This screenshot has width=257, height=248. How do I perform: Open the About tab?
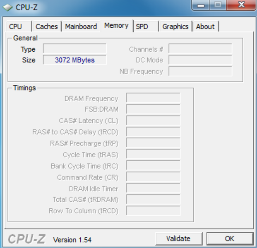(x=206, y=26)
